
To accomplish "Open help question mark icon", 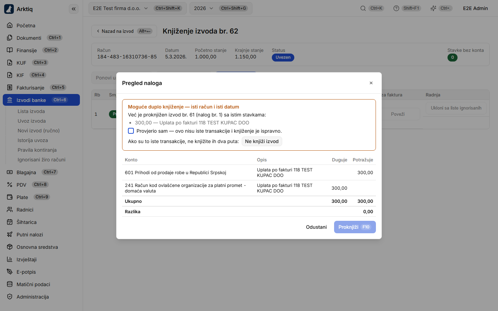I will point(396,8).
